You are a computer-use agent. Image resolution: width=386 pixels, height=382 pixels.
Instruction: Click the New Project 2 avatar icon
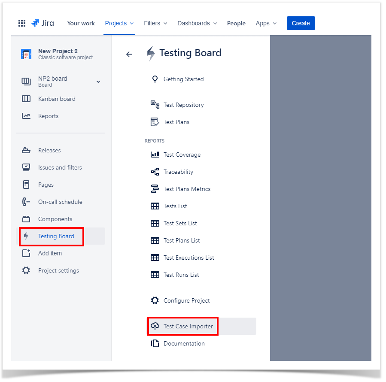[x=26, y=54]
